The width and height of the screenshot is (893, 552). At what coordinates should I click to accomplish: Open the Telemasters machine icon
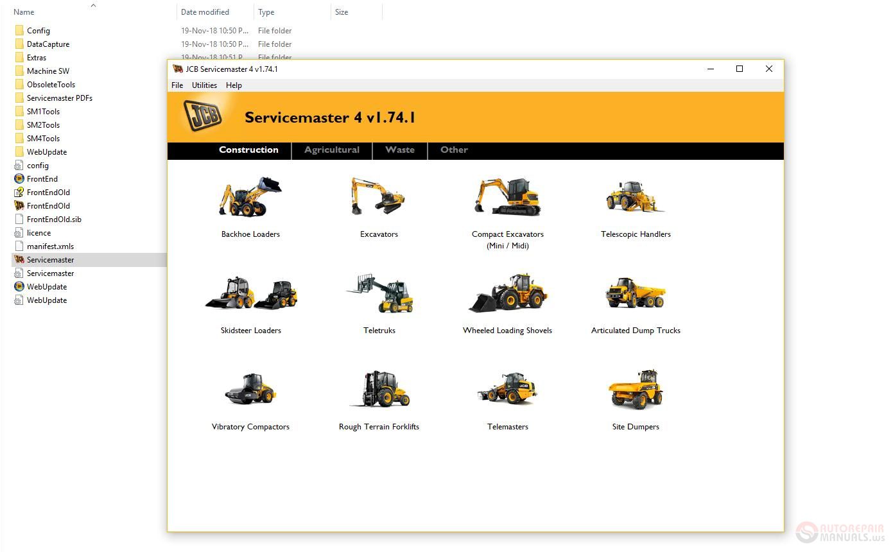[x=508, y=389]
